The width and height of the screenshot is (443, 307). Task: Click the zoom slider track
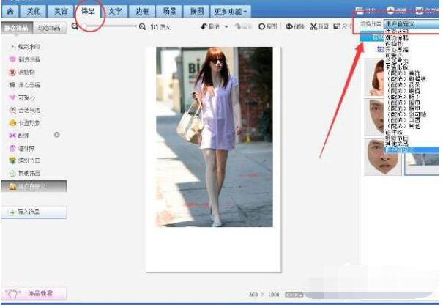(110, 26)
